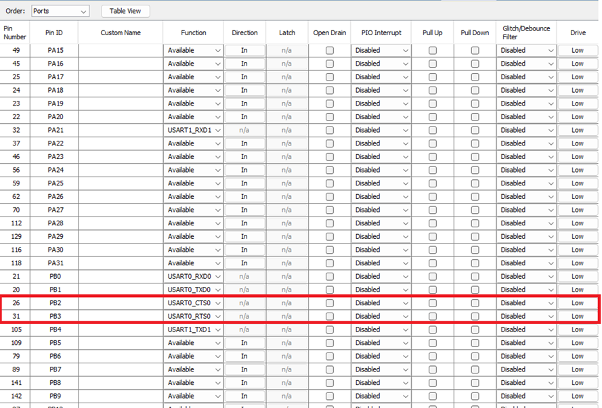Open Function dropdown for PA21 USART1_RXD1
The height and width of the screenshot is (408, 602).
pyautogui.click(x=193, y=131)
